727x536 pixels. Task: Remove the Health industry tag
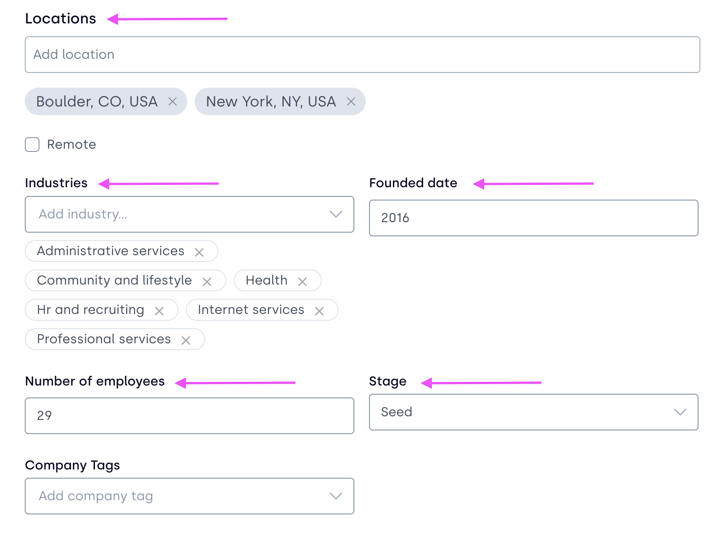pyautogui.click(x=302, y=281)
